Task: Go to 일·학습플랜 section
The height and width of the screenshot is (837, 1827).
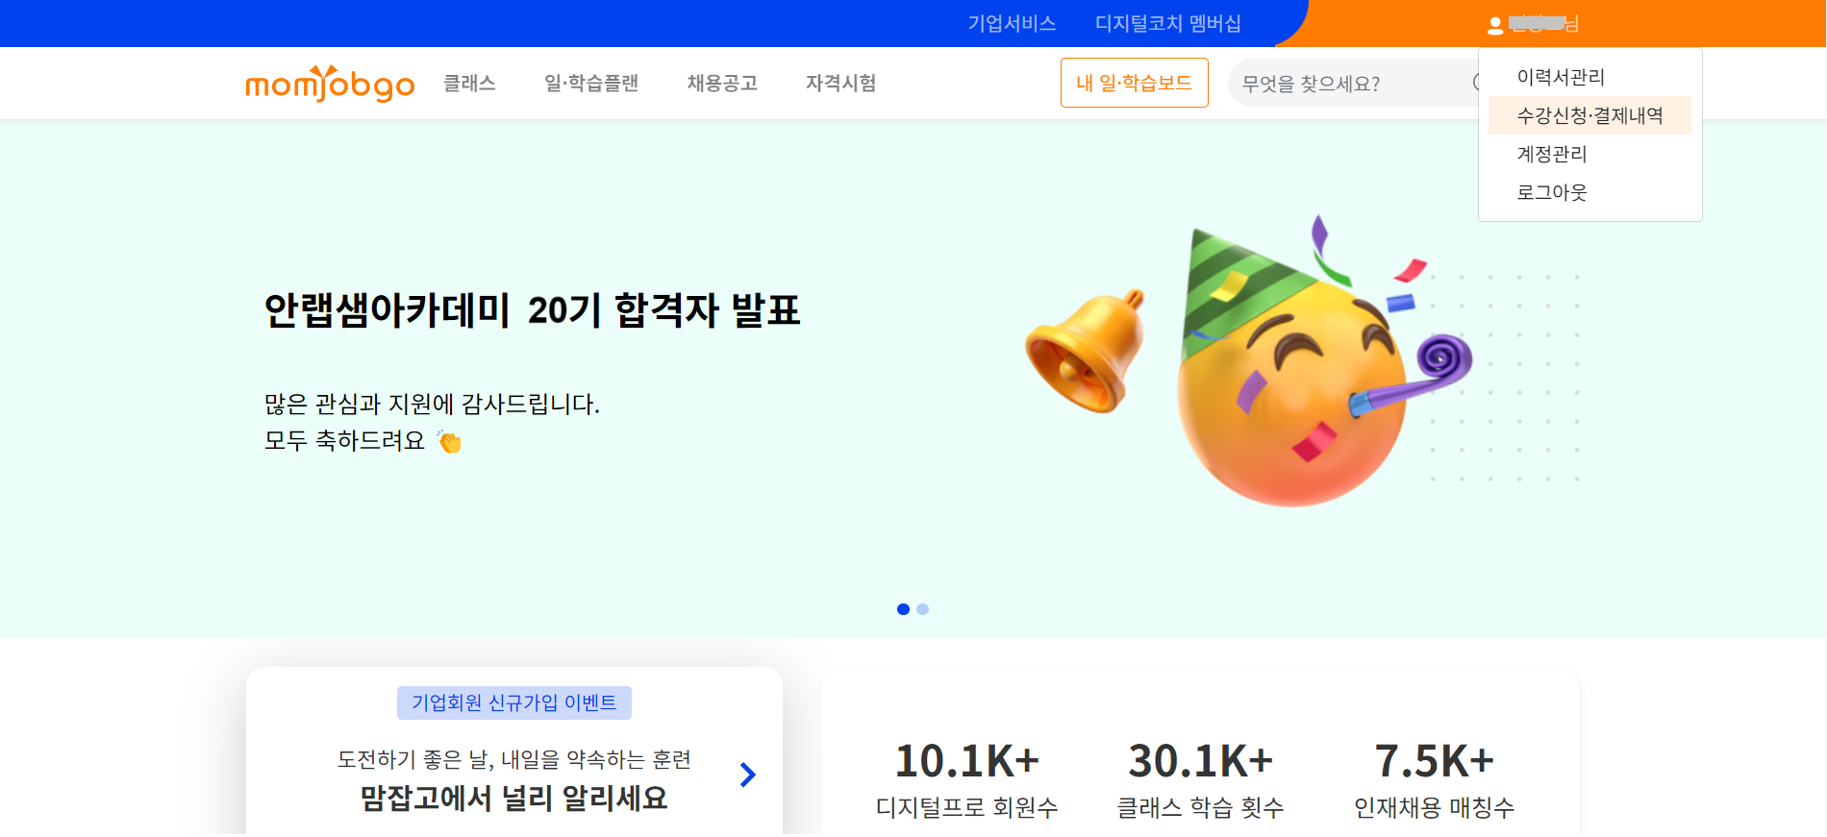Action: (591, 84)
